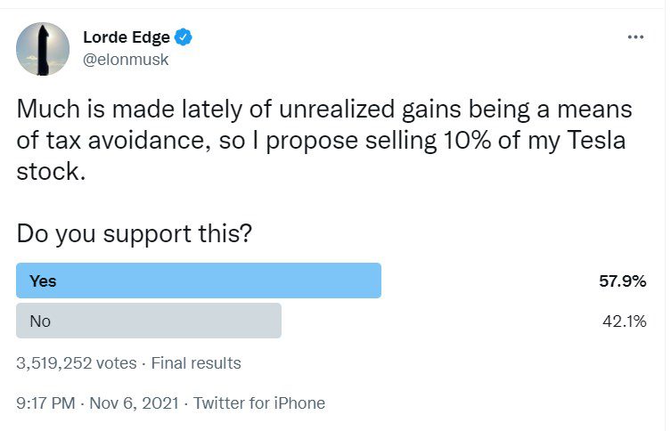Open the three-dot more options menu

click(635, 37)
